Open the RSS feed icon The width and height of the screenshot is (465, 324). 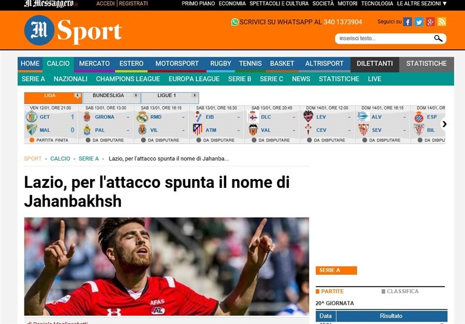(x=442, y=22)
